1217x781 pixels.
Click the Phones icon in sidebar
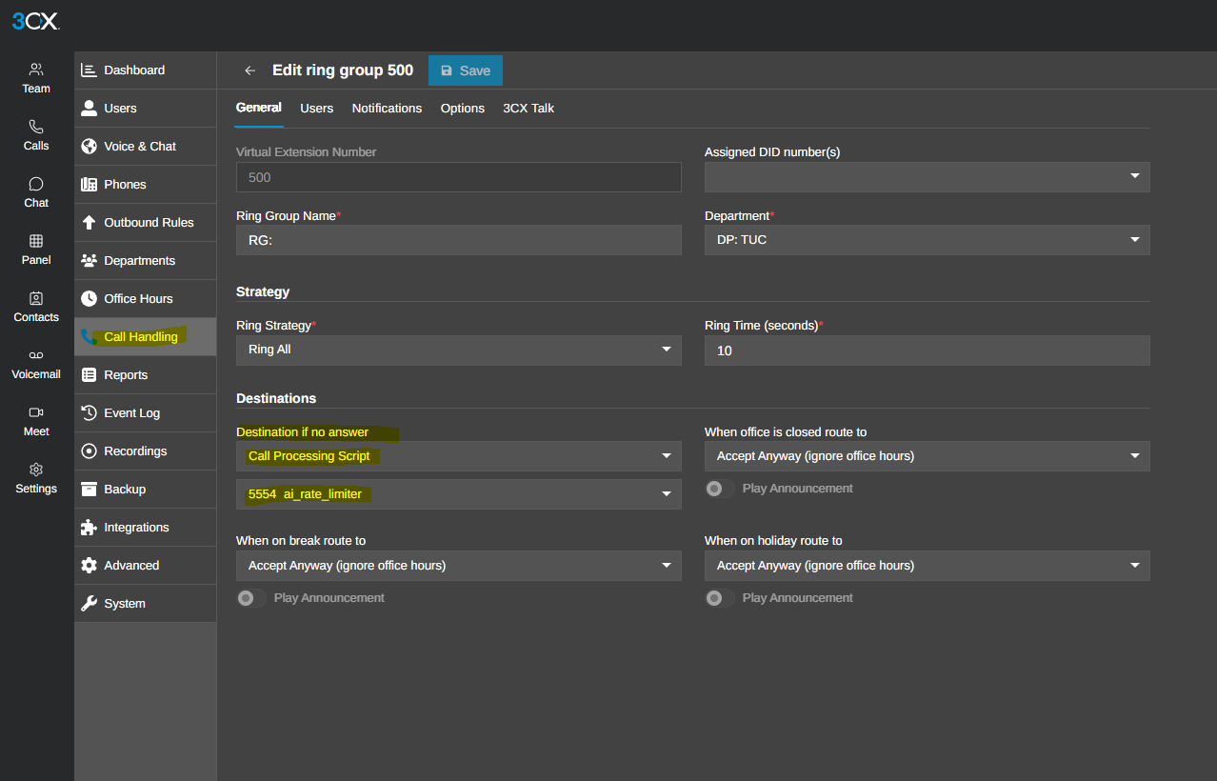point(90,184)
